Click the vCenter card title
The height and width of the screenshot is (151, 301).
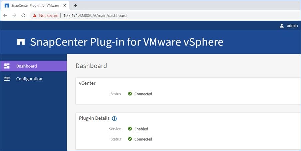point(87,83)
